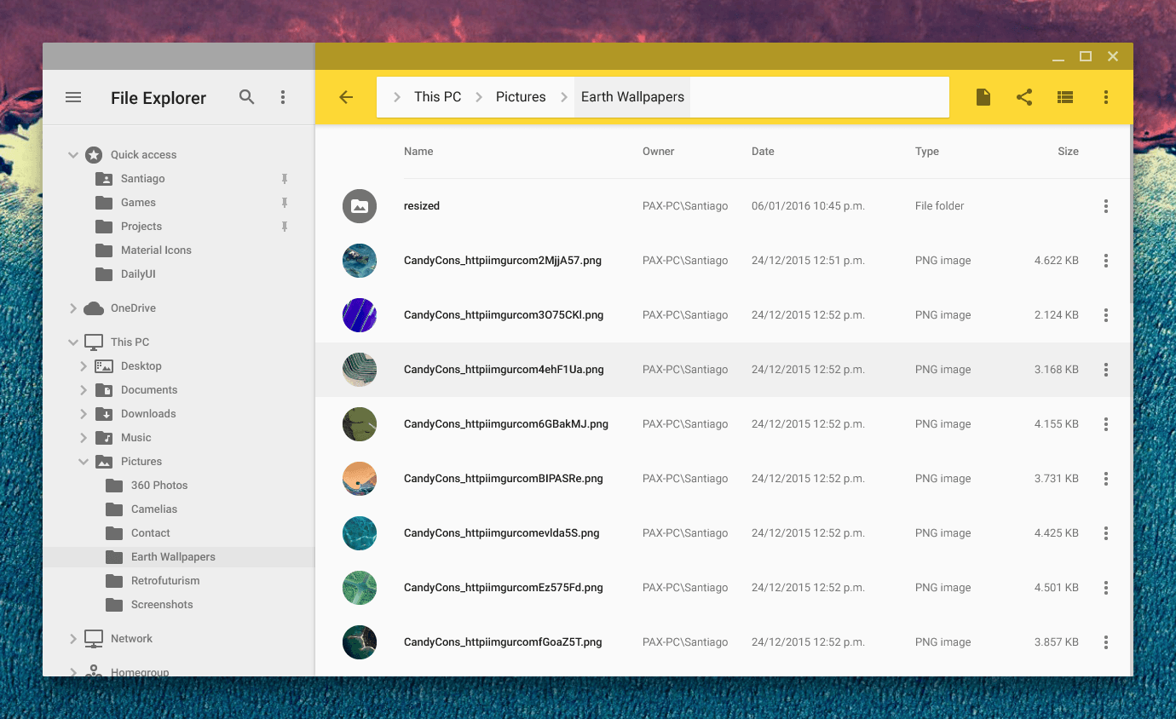Expand the OneDrive tree node

(73, 308)
